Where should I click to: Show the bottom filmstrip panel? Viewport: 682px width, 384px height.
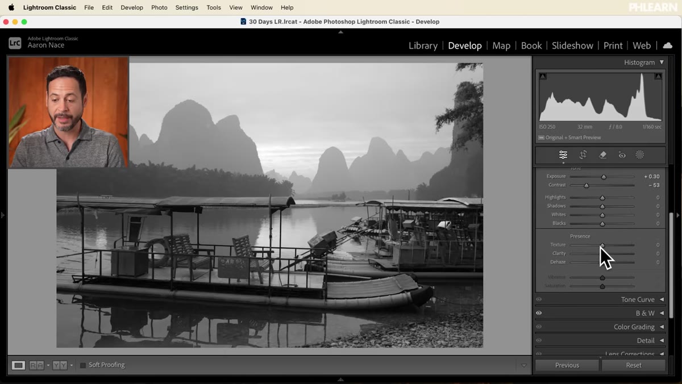tap(341, 379)
